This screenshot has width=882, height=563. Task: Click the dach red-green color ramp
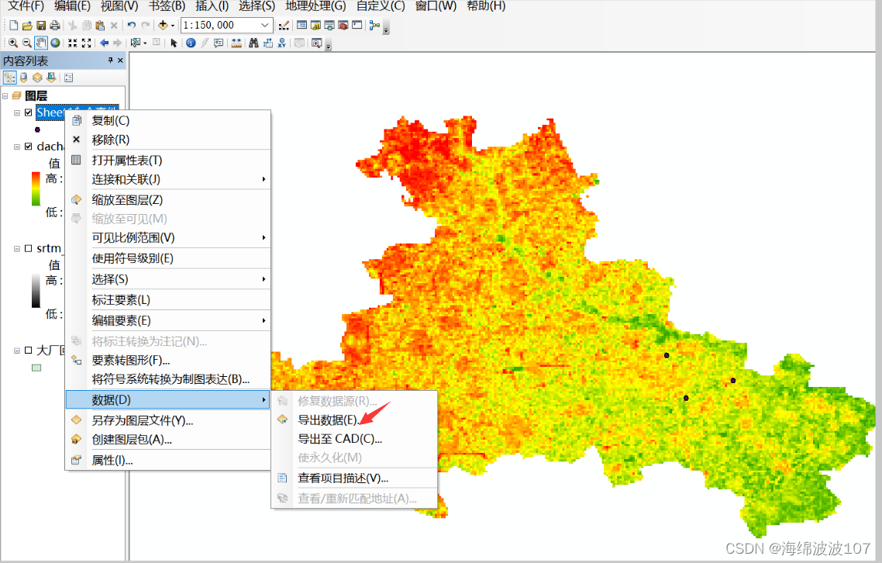(36, 188)
